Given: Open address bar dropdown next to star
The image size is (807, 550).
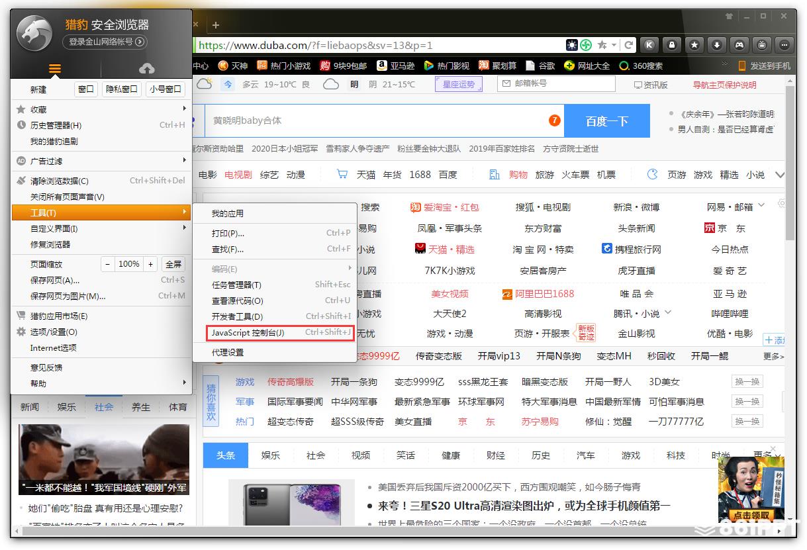Looking at the screenshot, I should click(614, 45).
